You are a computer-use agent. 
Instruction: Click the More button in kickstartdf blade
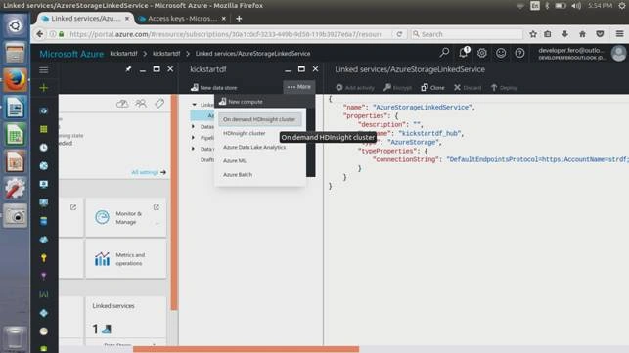299,87
